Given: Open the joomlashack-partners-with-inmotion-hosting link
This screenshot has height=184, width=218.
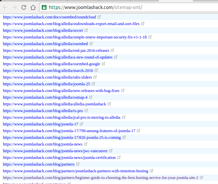Looking at the screenshot, I should (x=76, y=171).
